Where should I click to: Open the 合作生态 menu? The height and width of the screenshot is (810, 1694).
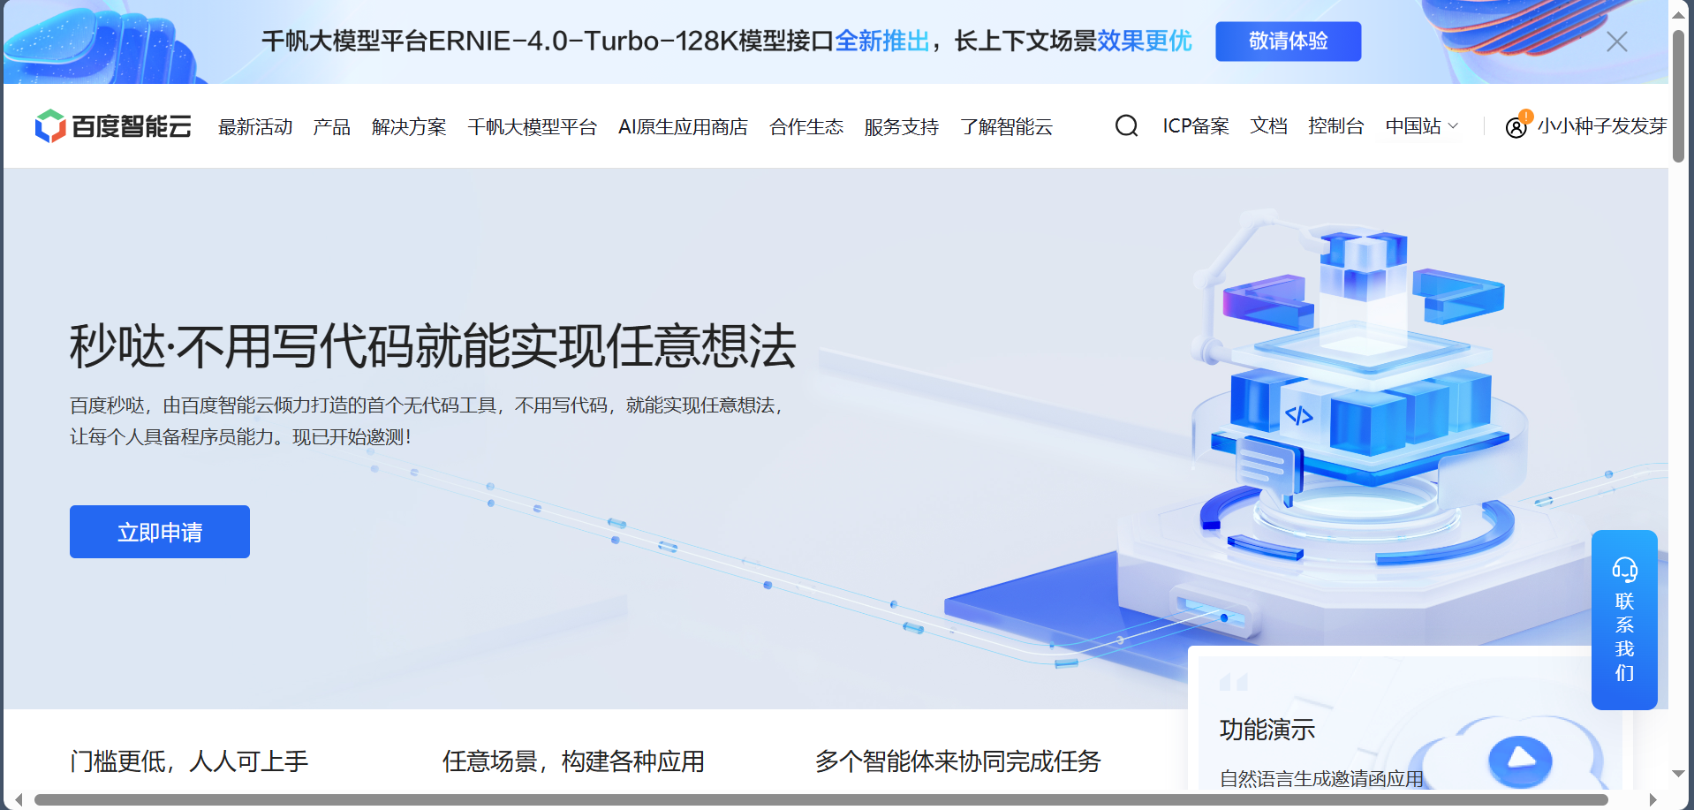tap(806, 127)
